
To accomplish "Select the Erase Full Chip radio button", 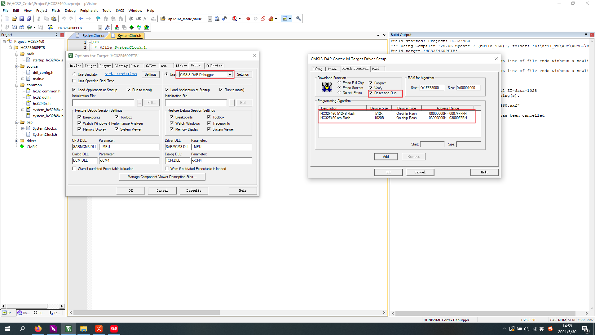I will (339, 83).
